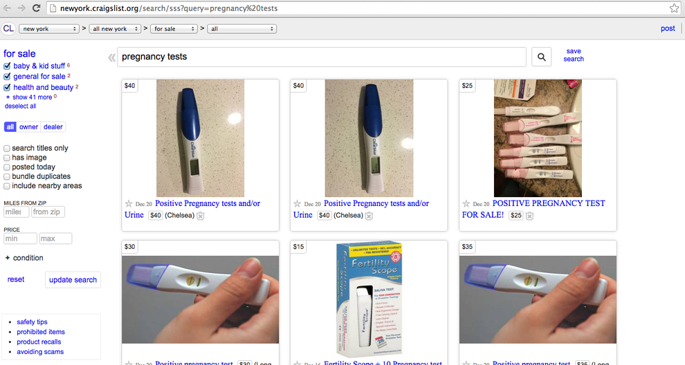Star the POSITIVE PREGNANCY TEST FOR SALE listing
685x365 pixels.
tap(466, 203)
